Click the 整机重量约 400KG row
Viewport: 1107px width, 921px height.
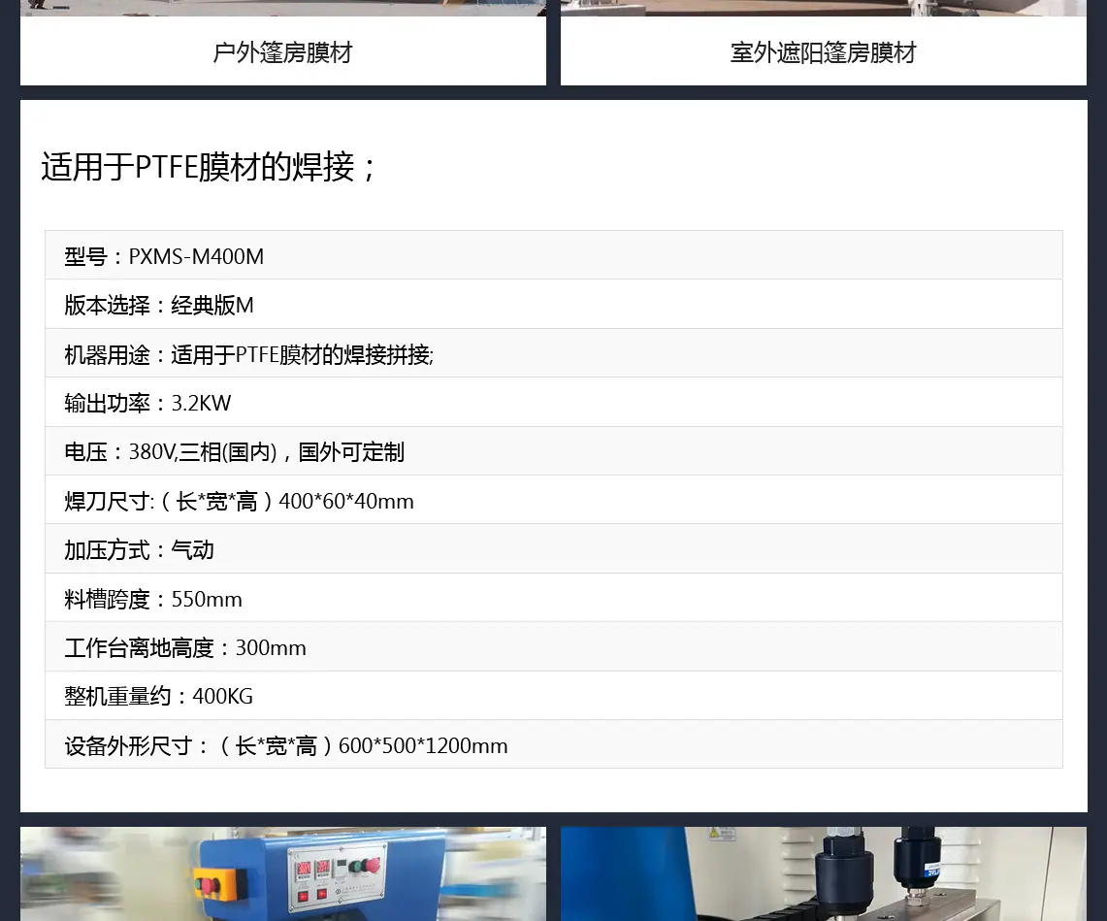[553, 696]
